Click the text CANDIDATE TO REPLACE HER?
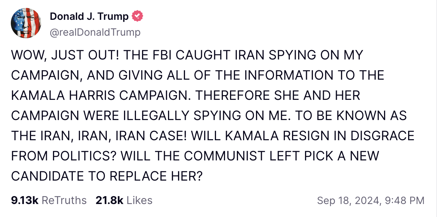437x217 pixels. 107,176
